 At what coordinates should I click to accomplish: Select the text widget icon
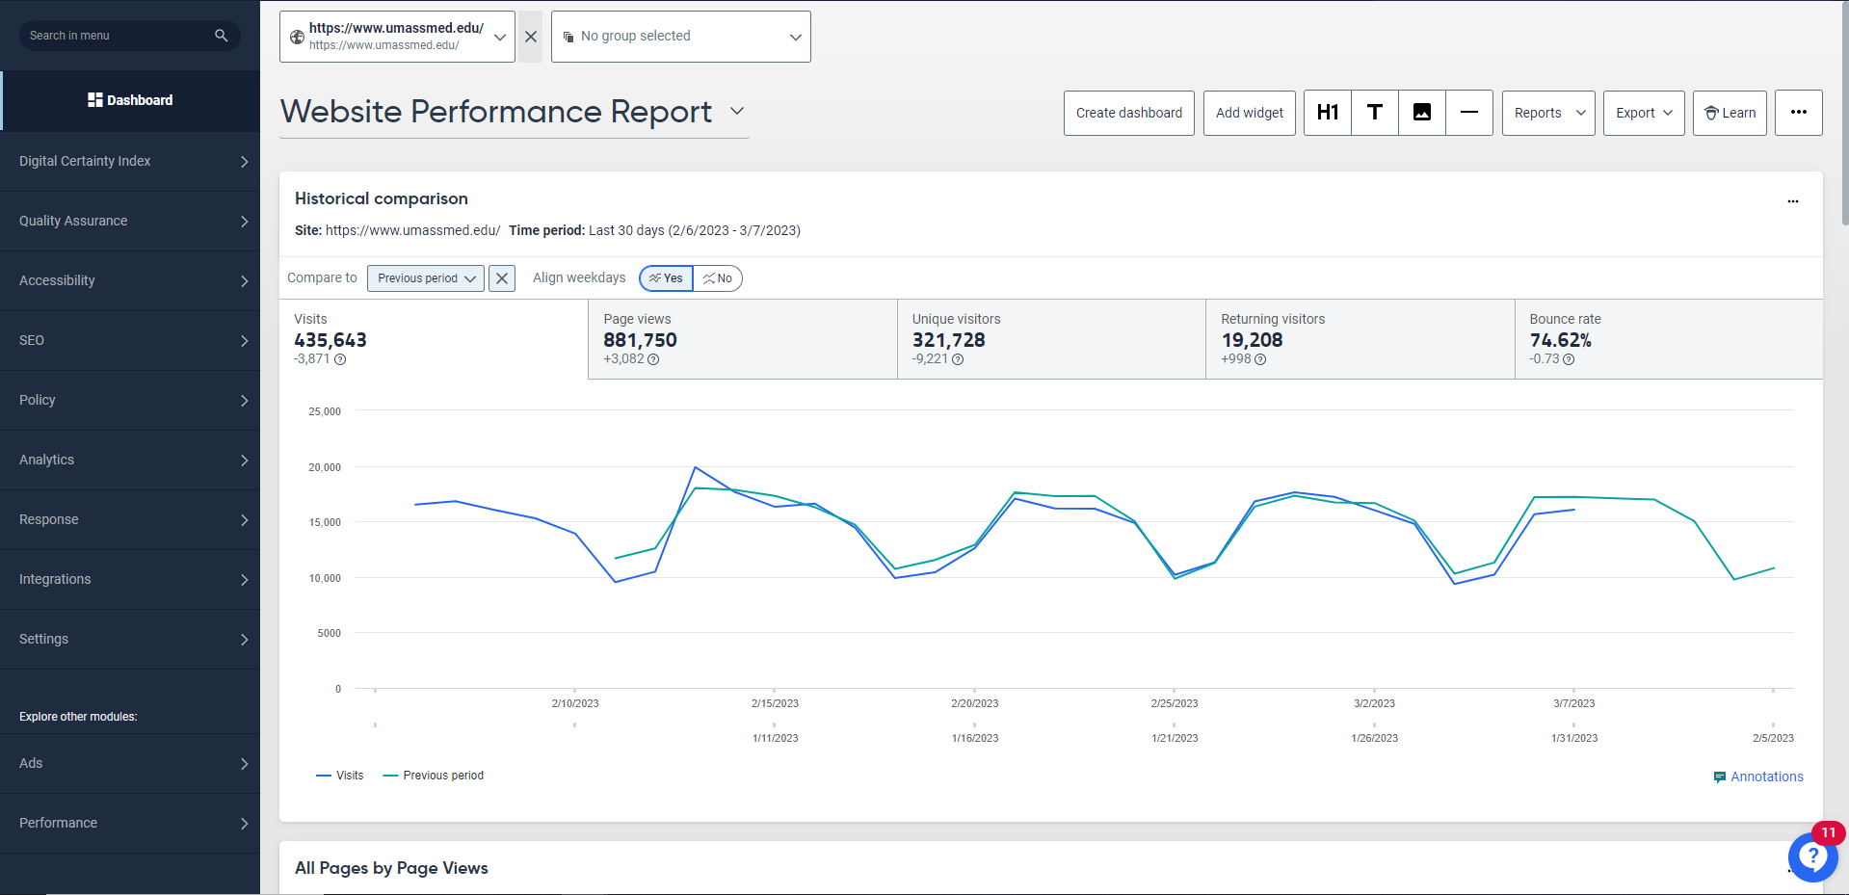[1374, 113]
